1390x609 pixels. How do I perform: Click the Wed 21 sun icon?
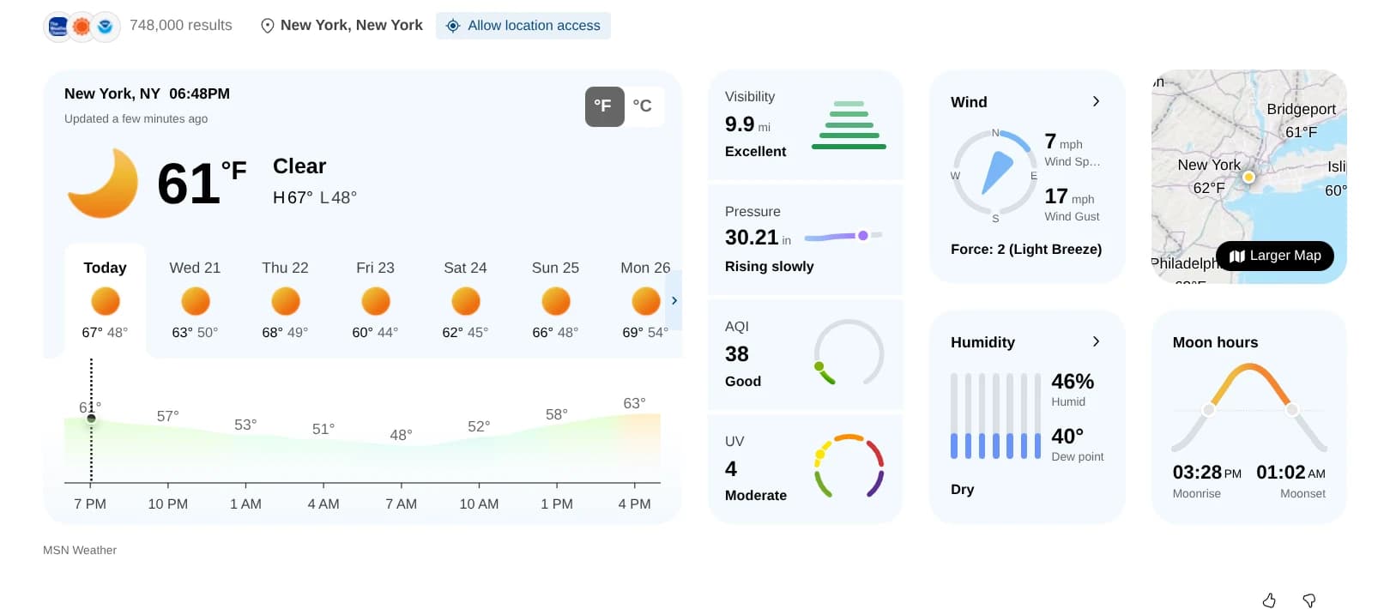(196, 302)
